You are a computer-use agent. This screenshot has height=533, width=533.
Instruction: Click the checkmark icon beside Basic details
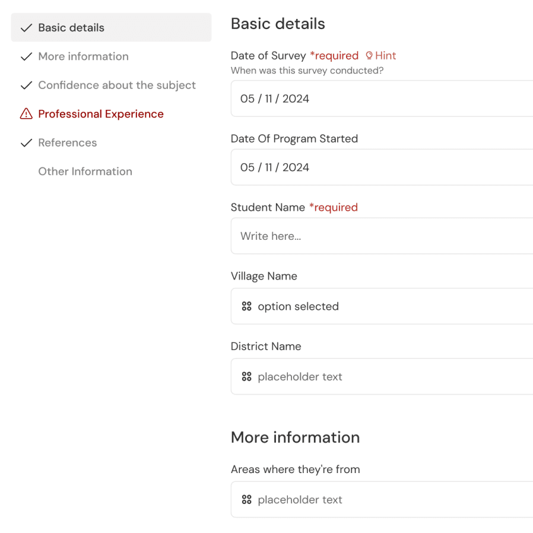click(26, 28)
